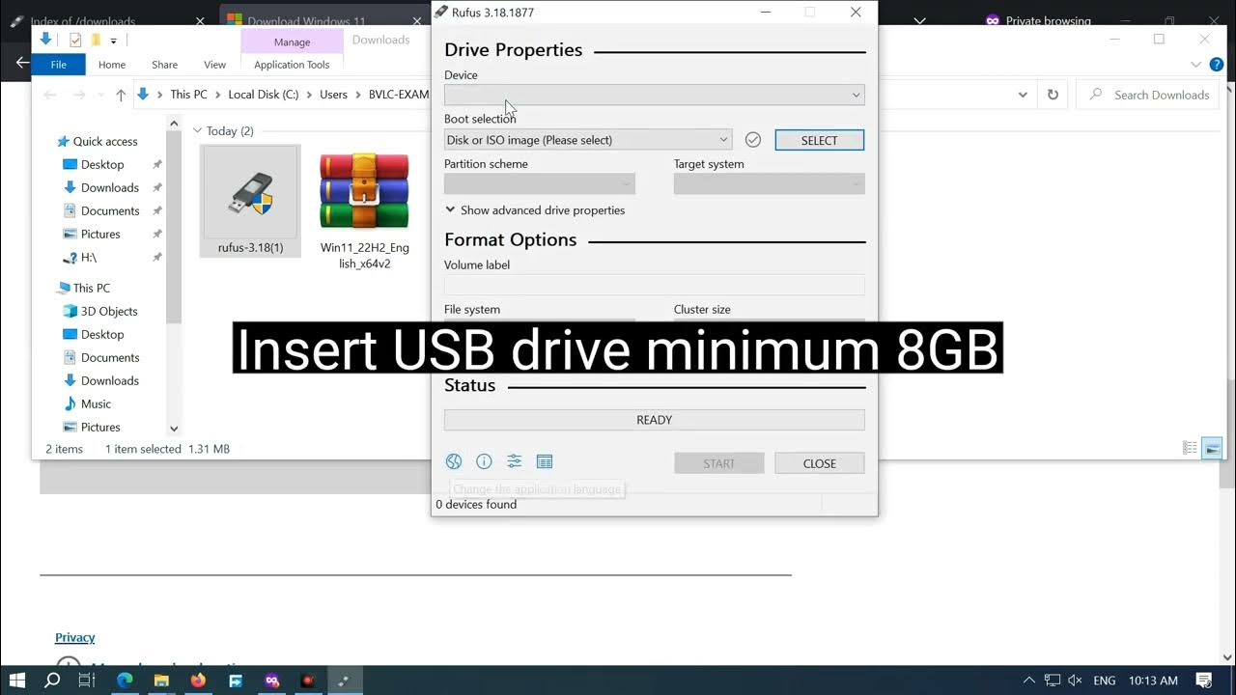Open Rufus about info icon
Screen dimensions: 1236x695
(484, 461)
